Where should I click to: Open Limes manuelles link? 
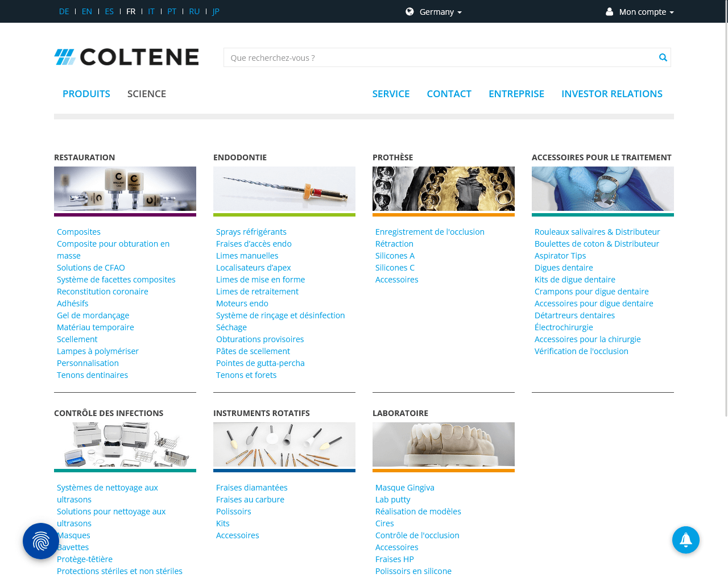pos(247,256)
